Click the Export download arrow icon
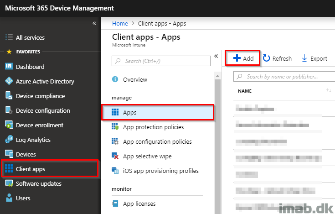Screen dimensions: 335x214 tap(304, 58)
